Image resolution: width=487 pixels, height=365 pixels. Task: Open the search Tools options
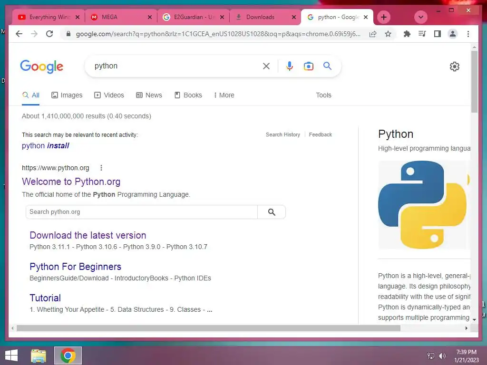pyautogui.click(x=323, y=95)
